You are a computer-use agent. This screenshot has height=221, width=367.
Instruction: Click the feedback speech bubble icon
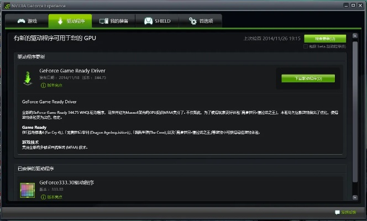[x=337, y=212]
